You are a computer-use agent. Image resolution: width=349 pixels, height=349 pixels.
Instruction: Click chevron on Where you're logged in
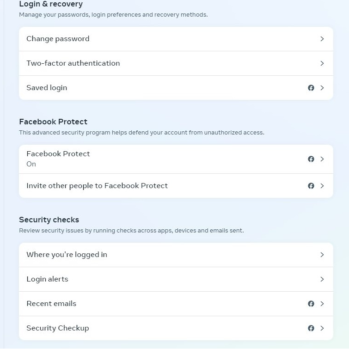click(322, 255)
